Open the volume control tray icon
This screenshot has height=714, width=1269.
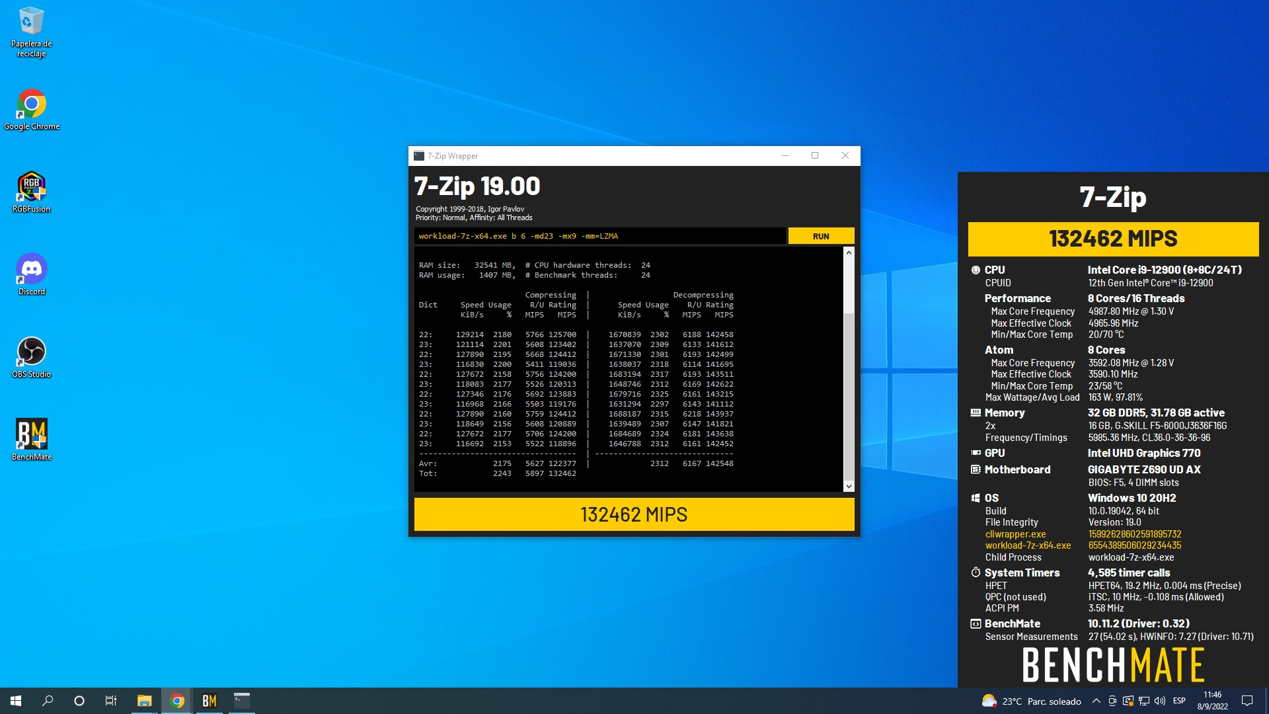click(x=1160, y=701)
